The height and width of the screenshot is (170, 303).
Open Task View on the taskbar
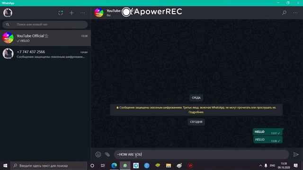pyautogui.click(x=103, y=166)
